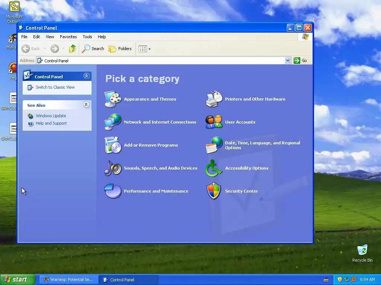Open the File menu
This screenshot has width=381, height=285.
[x=24, y=37]
